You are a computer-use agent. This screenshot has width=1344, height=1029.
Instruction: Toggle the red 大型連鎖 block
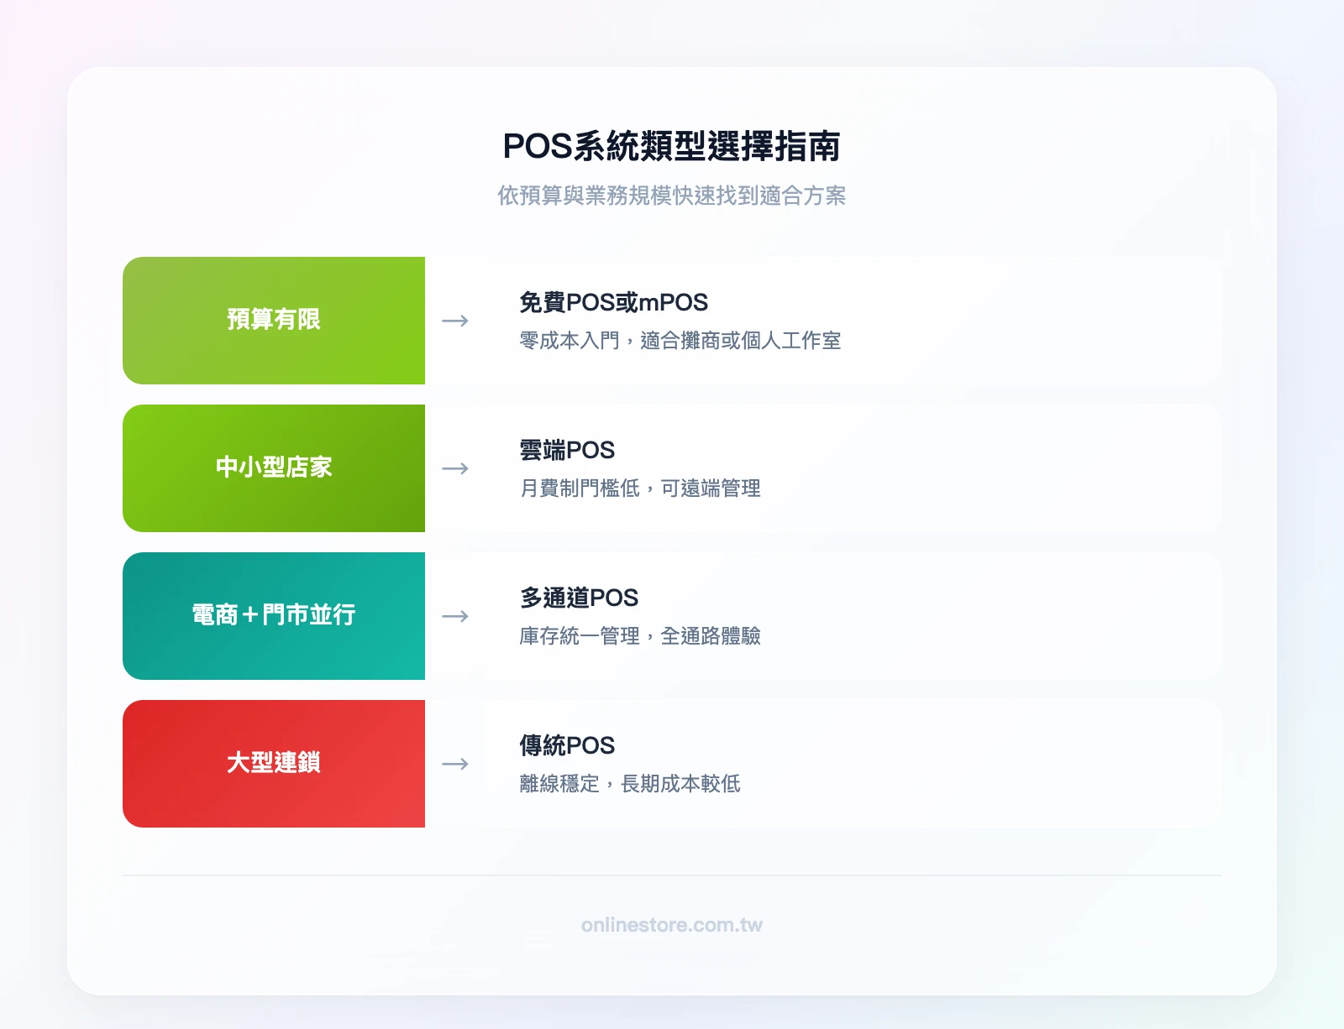coord(275,764)
